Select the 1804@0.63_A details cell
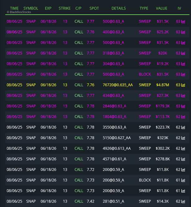Viewport: 191px width, 207px height. click(114, 117)
